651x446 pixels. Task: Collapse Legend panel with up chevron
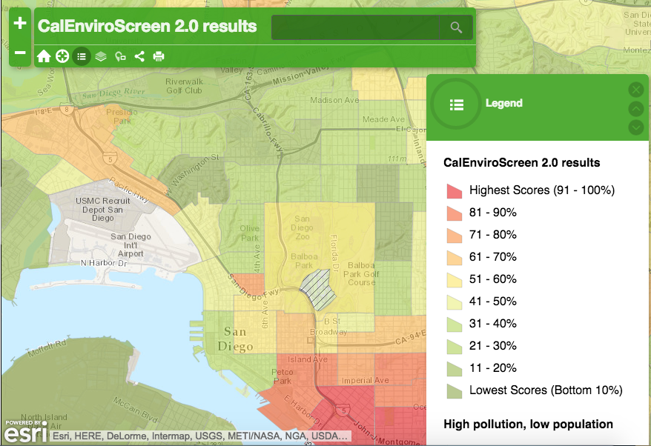click(x=635, y=109)
